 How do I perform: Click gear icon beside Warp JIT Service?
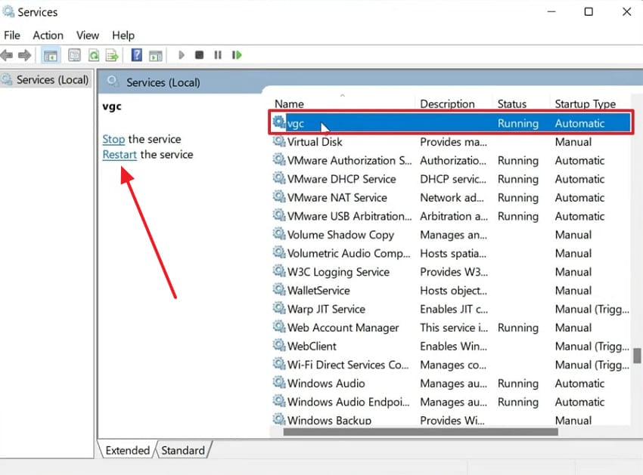279,308
